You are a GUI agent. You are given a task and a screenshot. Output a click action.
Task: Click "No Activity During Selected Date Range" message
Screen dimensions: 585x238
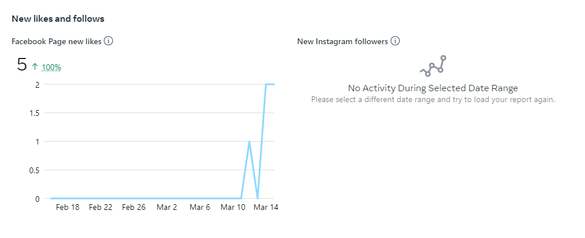[x=433, y=88]
